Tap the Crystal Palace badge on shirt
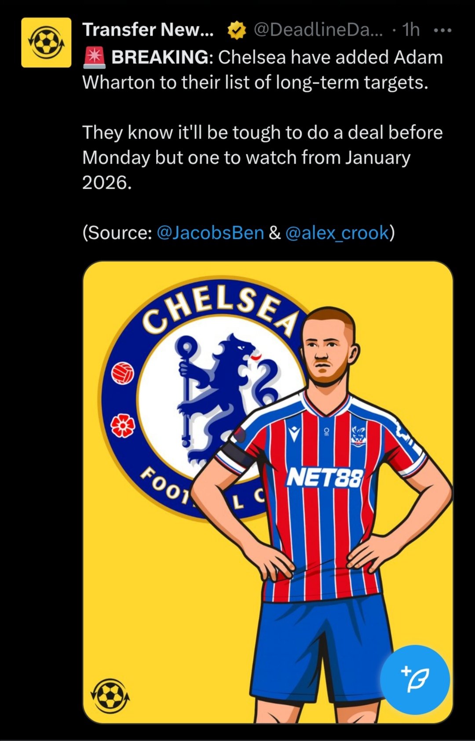The width and height of the screenshot is (475, 741). coord(358,433)
